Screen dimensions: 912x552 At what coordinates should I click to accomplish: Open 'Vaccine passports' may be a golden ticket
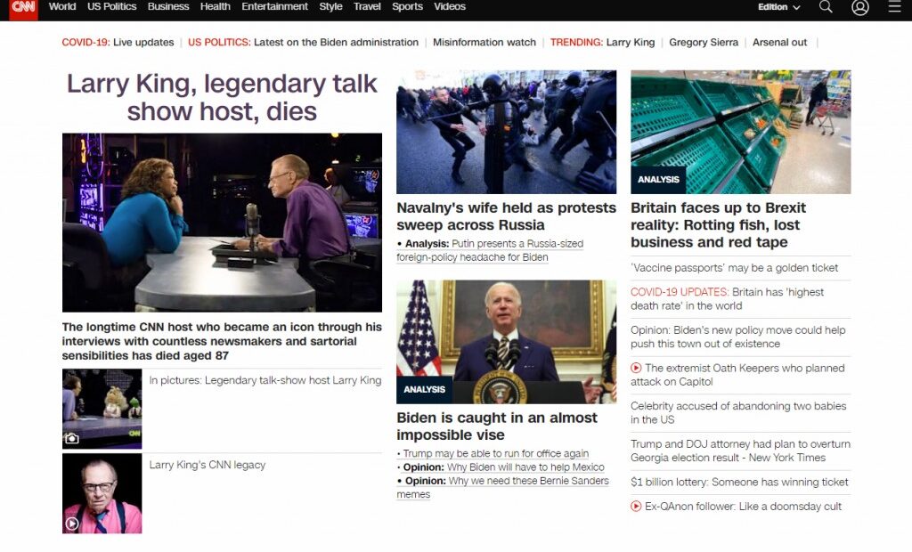[x=735, y=268]
